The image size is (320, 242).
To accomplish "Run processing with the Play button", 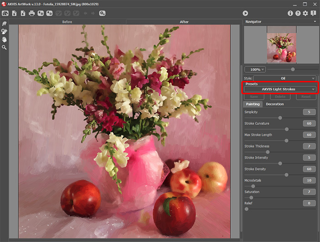I will (x=245, y=13).
